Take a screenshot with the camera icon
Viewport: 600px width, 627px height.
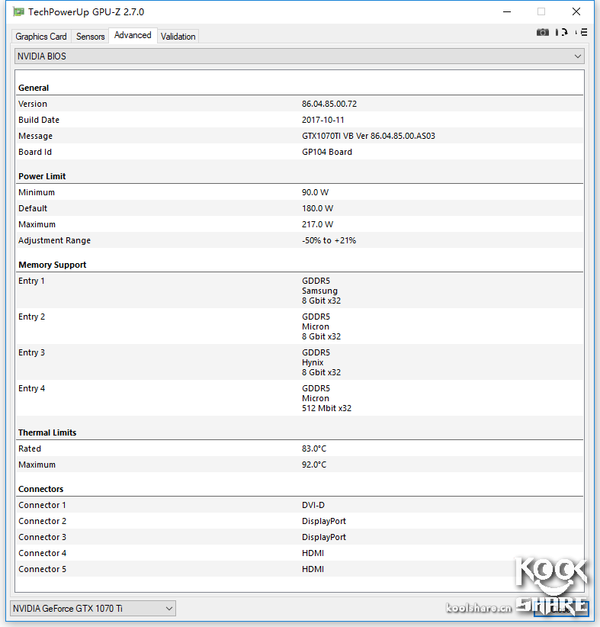pos(542,32)
